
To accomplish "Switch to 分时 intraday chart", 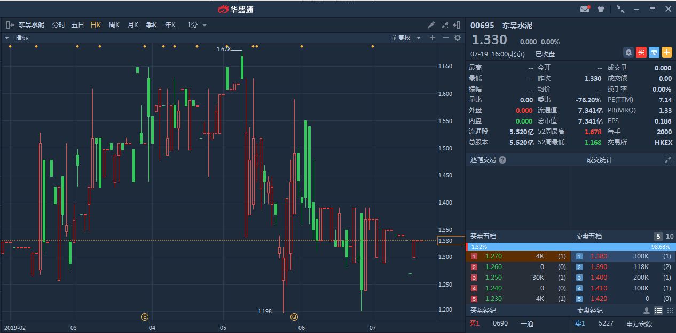I will (x=59, y=25).
